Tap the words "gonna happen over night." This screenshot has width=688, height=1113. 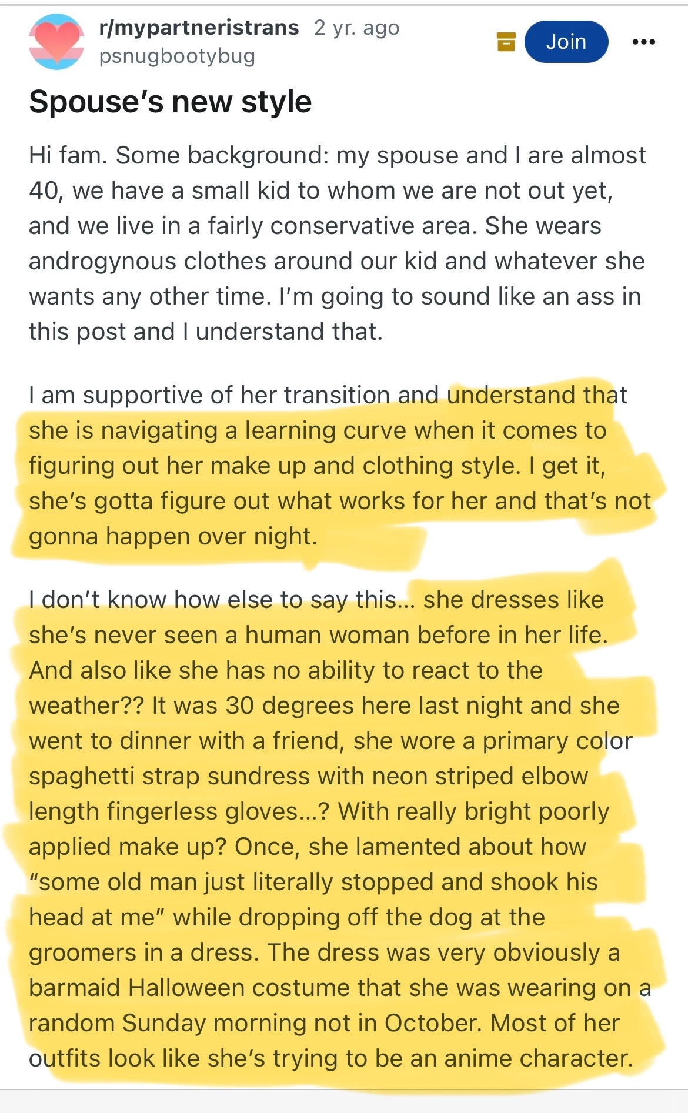click(173, 536)
